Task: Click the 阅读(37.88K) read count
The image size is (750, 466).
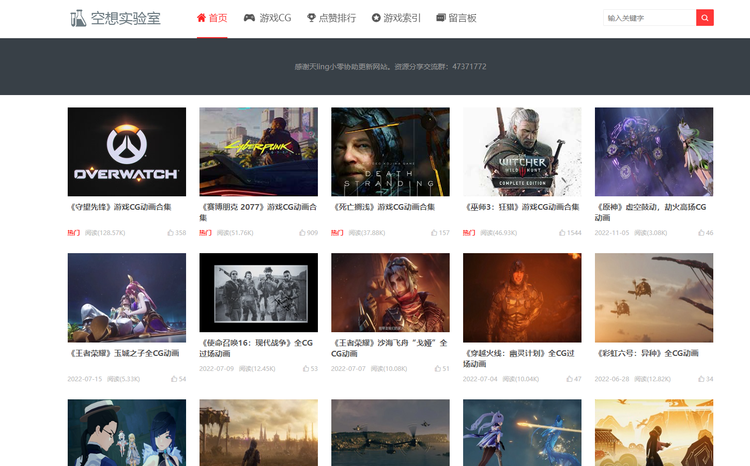Action: pyautogui.click(x=367, y=233)
